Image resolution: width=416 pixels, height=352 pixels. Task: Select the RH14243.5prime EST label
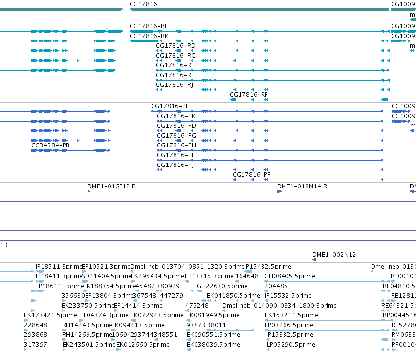[87, 326]
